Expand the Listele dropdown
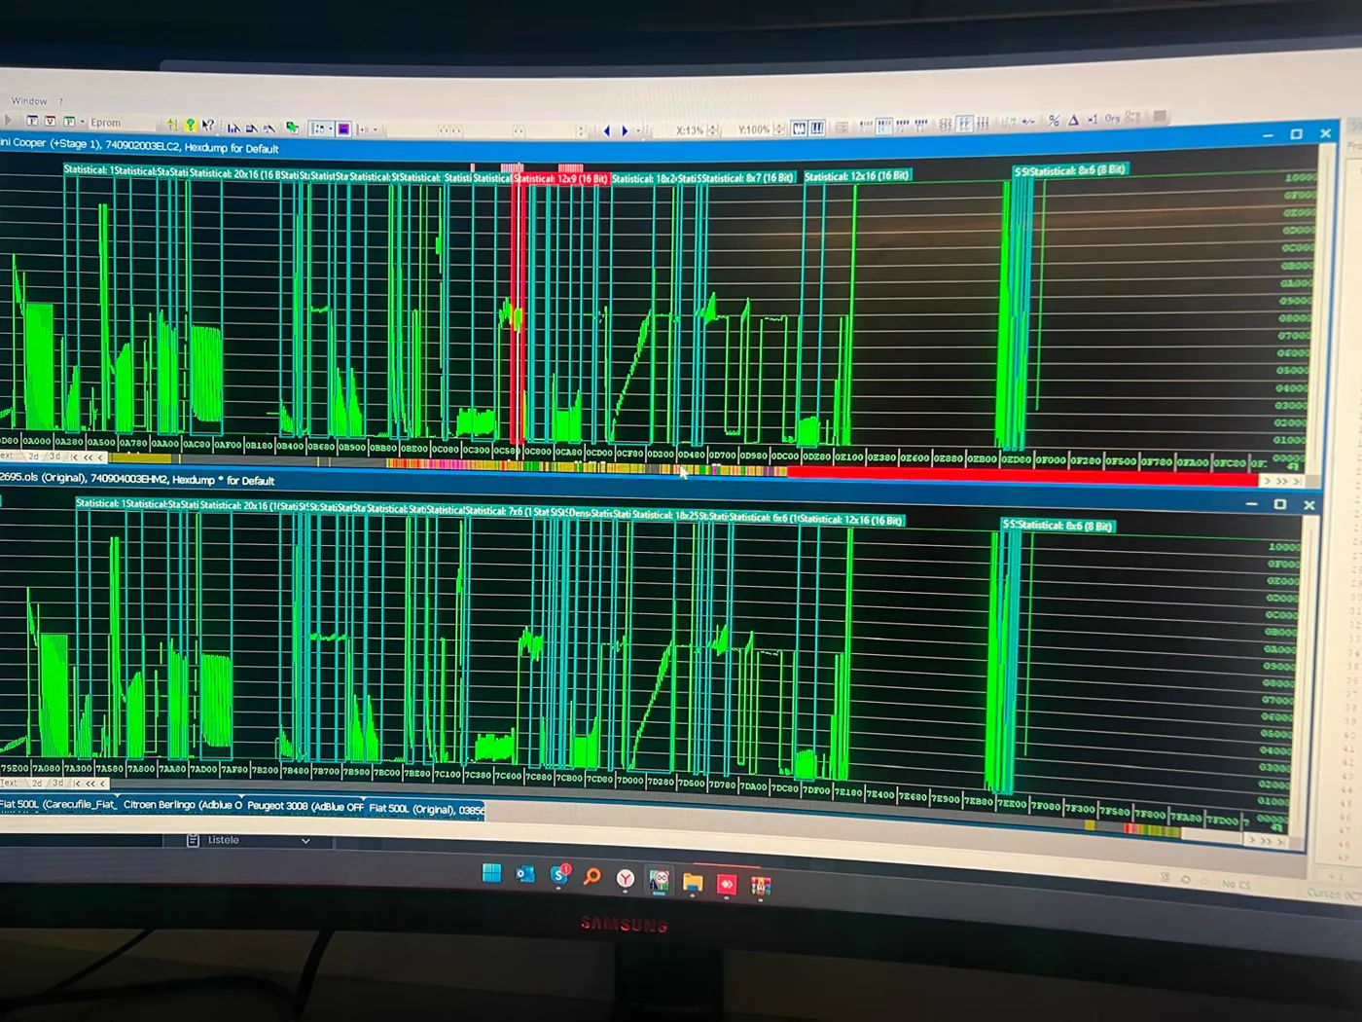This screenshot has height=1022, width=1362. pos(305,841)
